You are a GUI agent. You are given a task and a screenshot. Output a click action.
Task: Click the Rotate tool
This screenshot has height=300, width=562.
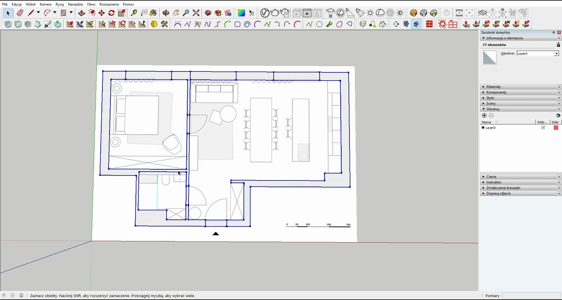[112, 13]
